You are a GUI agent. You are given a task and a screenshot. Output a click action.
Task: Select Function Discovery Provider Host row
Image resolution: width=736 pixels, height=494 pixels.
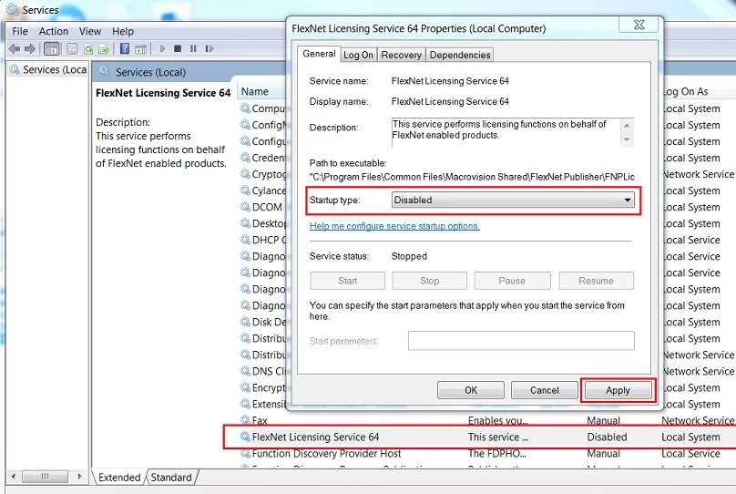327,453
